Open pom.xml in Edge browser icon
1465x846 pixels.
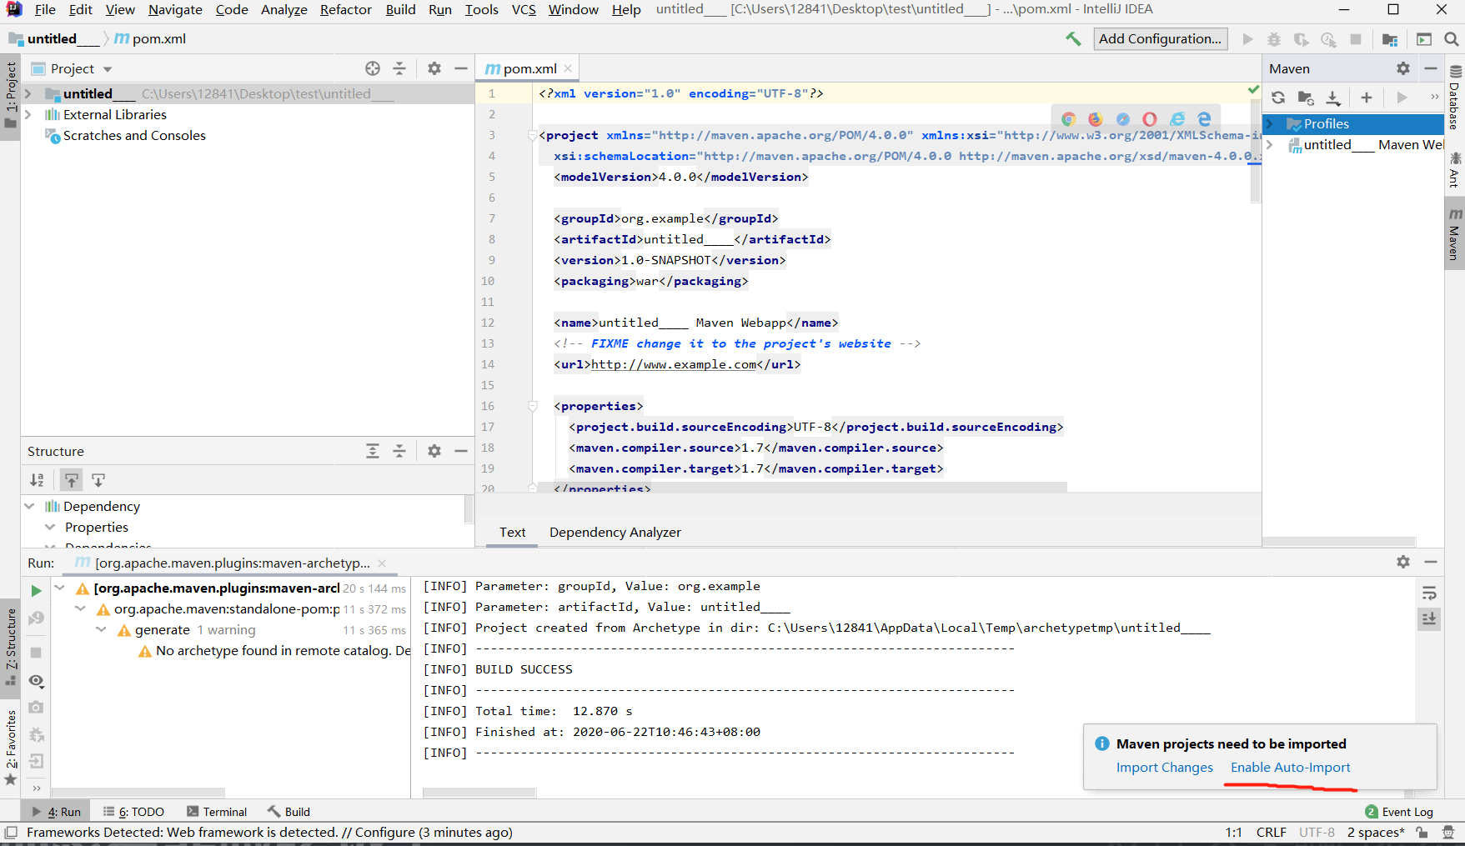coord(1204,119)
